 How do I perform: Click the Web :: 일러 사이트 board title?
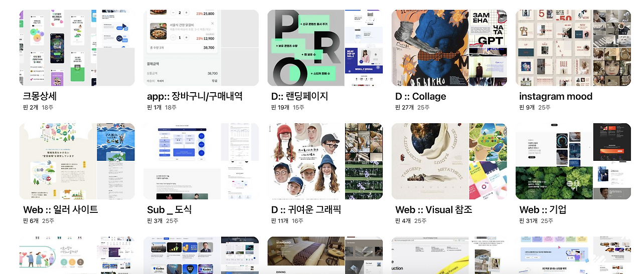(x=60, y=209)
